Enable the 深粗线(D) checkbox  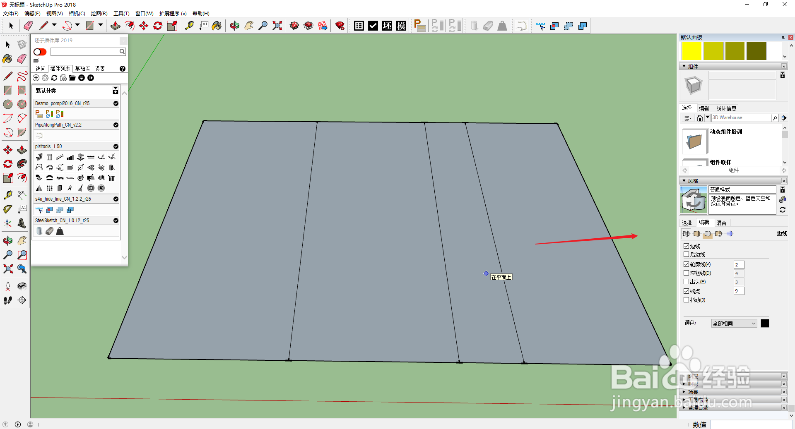tap(687, 273)
